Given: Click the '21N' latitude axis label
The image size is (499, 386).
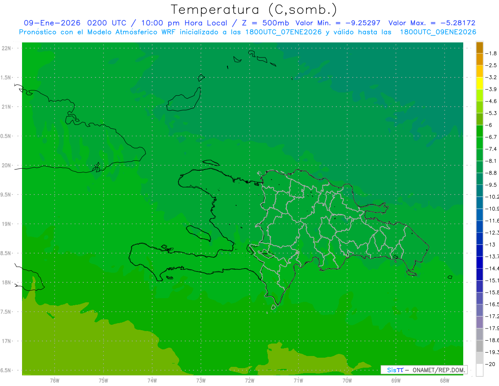Looking at the screenshot, I should (6, 107).
